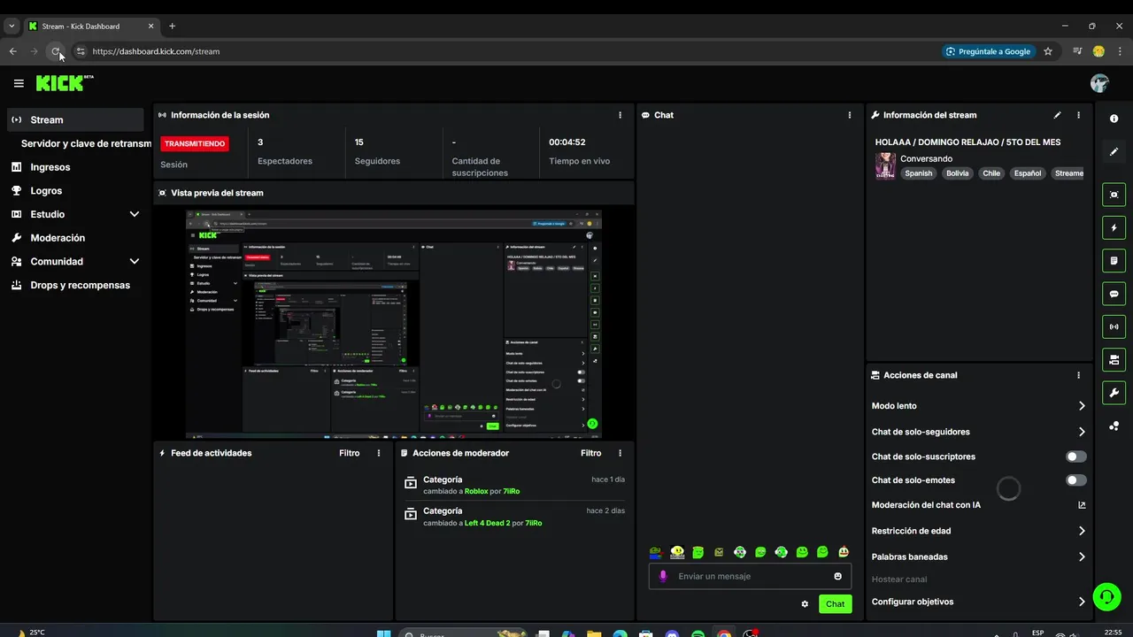Select the first Pepe emote above chat input

[656, 552]
